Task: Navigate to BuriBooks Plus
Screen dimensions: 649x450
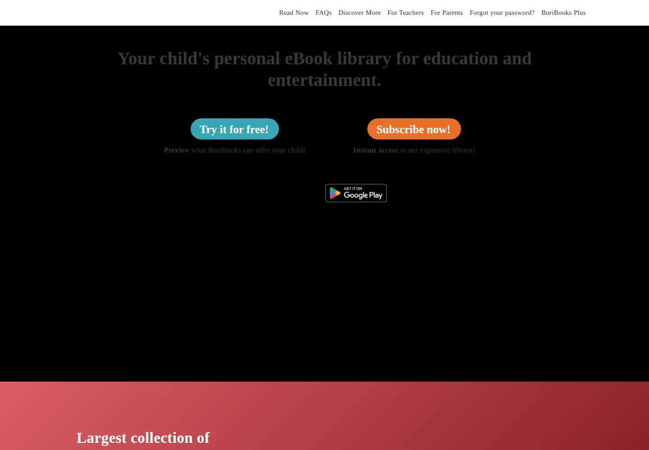Action: click(563, 13)
